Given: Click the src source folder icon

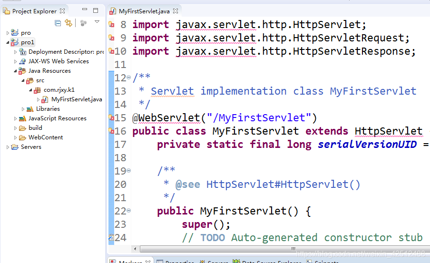Looking at the screenshot, I should pyautogui.click(x=30, y=81).
